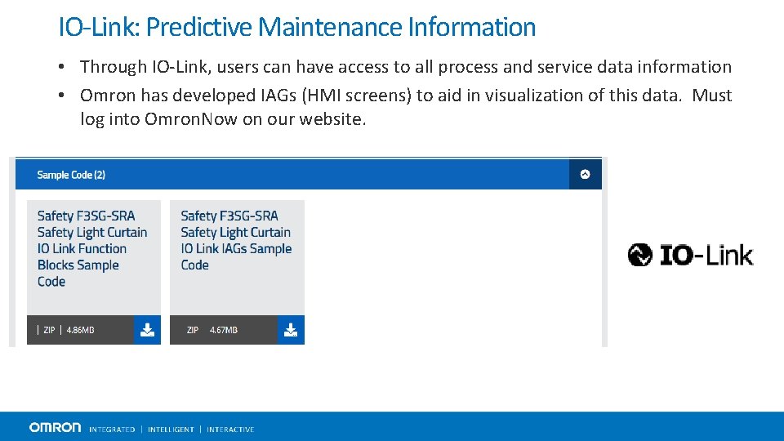Click the bullet starting 'Omron has developed IAGs'
This screenshot has height=441, width=784.
(x=406, y=107)
